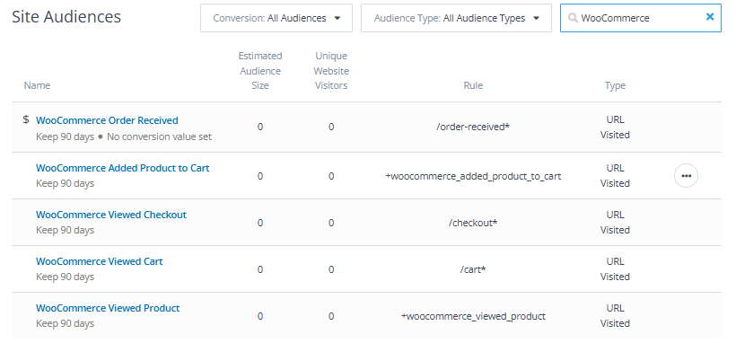Open the more options ellipsis button
Viewport: 736px width, 343px height.
click(686, 176)
